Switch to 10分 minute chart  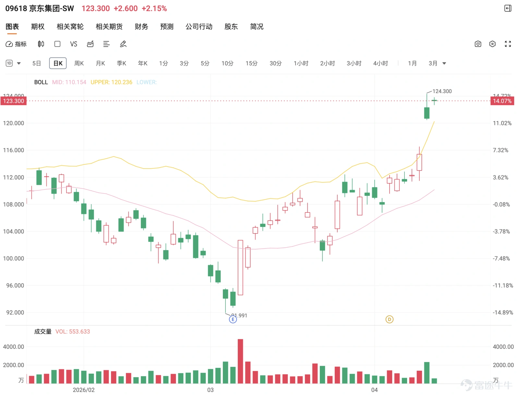(227, 63)
